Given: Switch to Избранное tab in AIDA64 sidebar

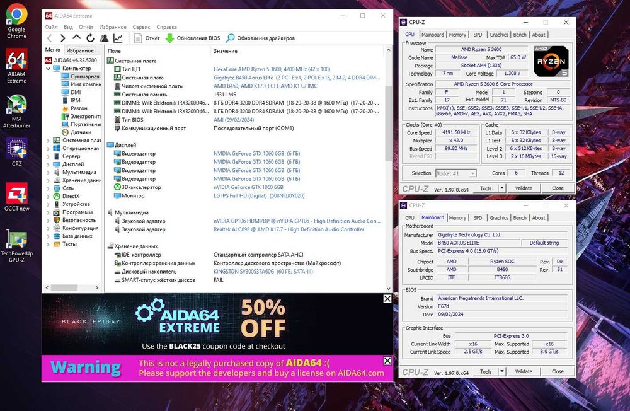Looking at the screenshot, I should click(80, 50).
